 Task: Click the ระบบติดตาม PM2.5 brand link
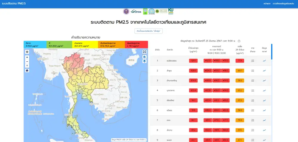(13, 4)
